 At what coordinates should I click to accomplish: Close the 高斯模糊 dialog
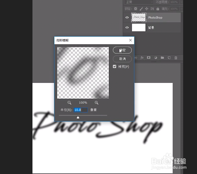[x=130, y=40]
